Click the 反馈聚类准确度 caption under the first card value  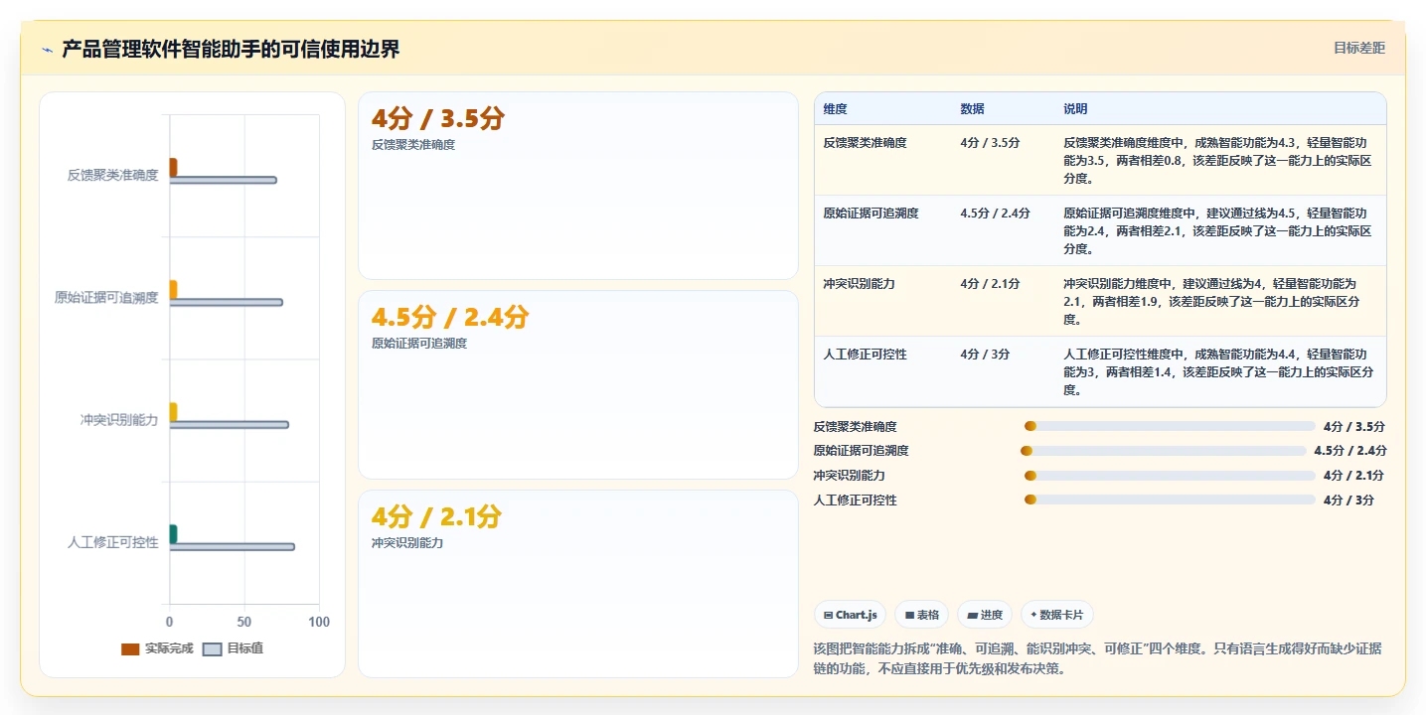click(412, 145)
